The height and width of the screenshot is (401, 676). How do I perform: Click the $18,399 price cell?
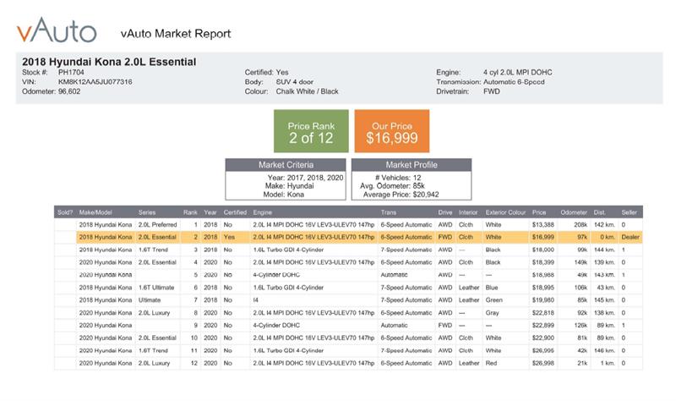click(543, 262)
